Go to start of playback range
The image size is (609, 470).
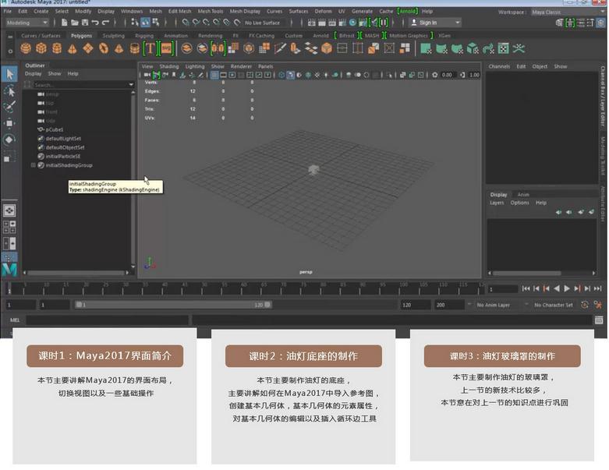pyautogui.click(x=526, y=288)
